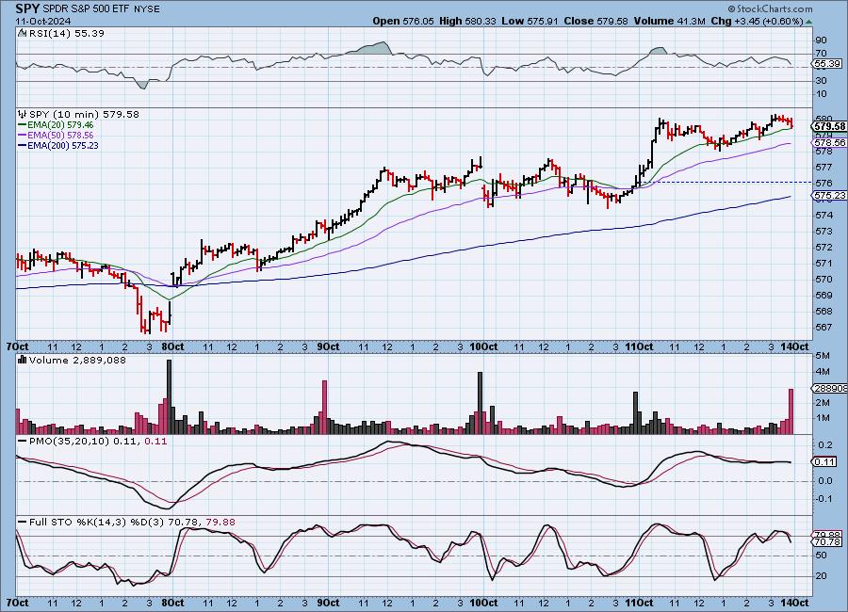This screenshot has height=612, width=848.
Task: Click the RSI(14) 55.39 panel label
Action: pyautogui.click(x=67, y=33)
